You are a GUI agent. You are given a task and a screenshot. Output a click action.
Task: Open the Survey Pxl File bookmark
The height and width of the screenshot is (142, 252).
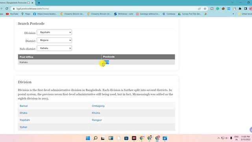(190, 14)
